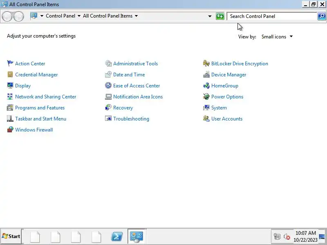Screen dimensions: 327x245
Task: Click the Recovery icon
Action: 108,107
